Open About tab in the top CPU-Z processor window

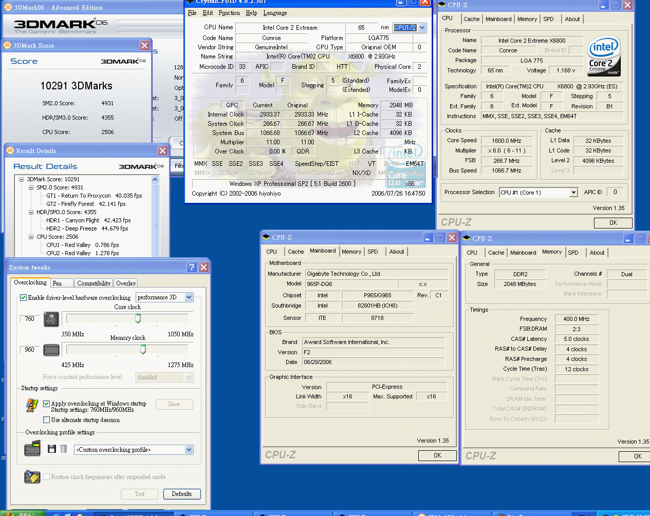pos(572,19)
